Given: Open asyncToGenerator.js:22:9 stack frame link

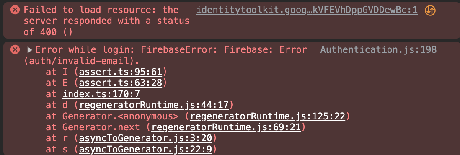Looking at the screenshot, I should [x=145, y=150].
